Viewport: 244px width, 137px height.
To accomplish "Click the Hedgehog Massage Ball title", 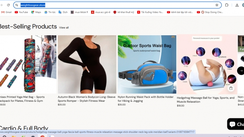I will [x=205, y=100].
